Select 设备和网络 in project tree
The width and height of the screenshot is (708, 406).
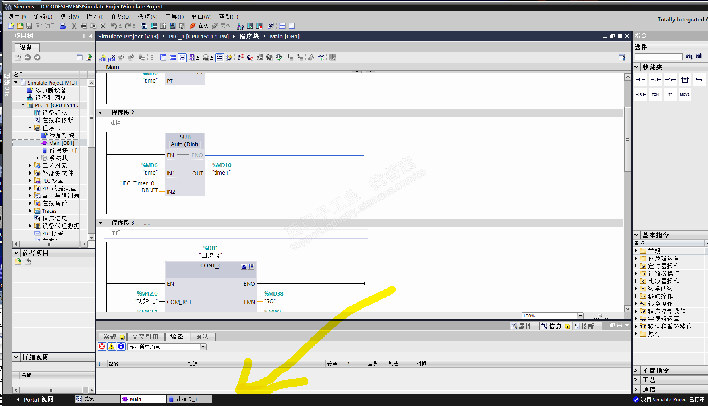point(50,98)
